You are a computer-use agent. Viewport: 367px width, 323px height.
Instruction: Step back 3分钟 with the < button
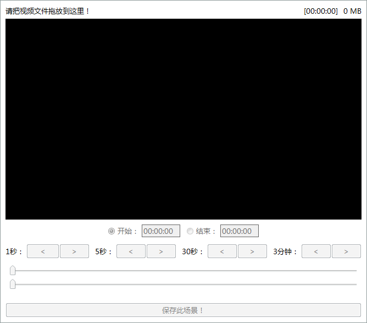(x=316, y=251)
